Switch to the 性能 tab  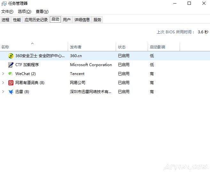click(17, 20)
